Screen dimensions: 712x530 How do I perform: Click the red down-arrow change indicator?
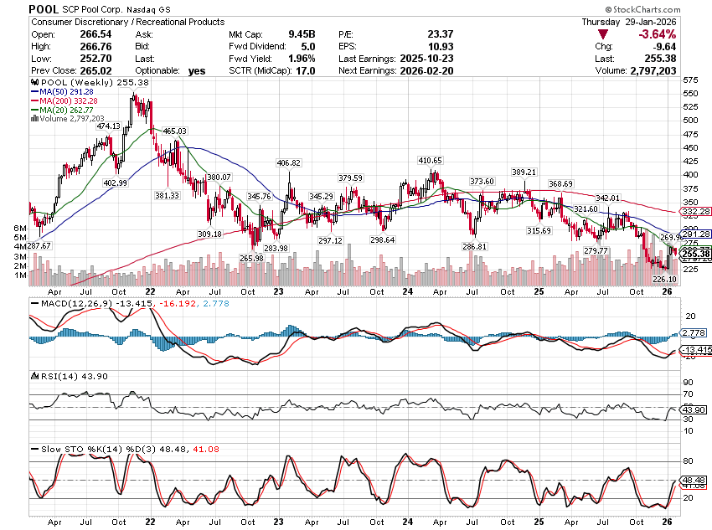(x=627, y=33)
